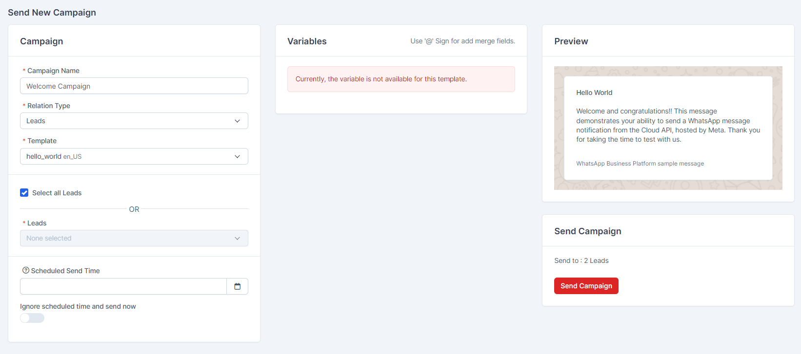Click the Template field chevron arrow
The image size is (801, 354).
[x=238, y=156]
